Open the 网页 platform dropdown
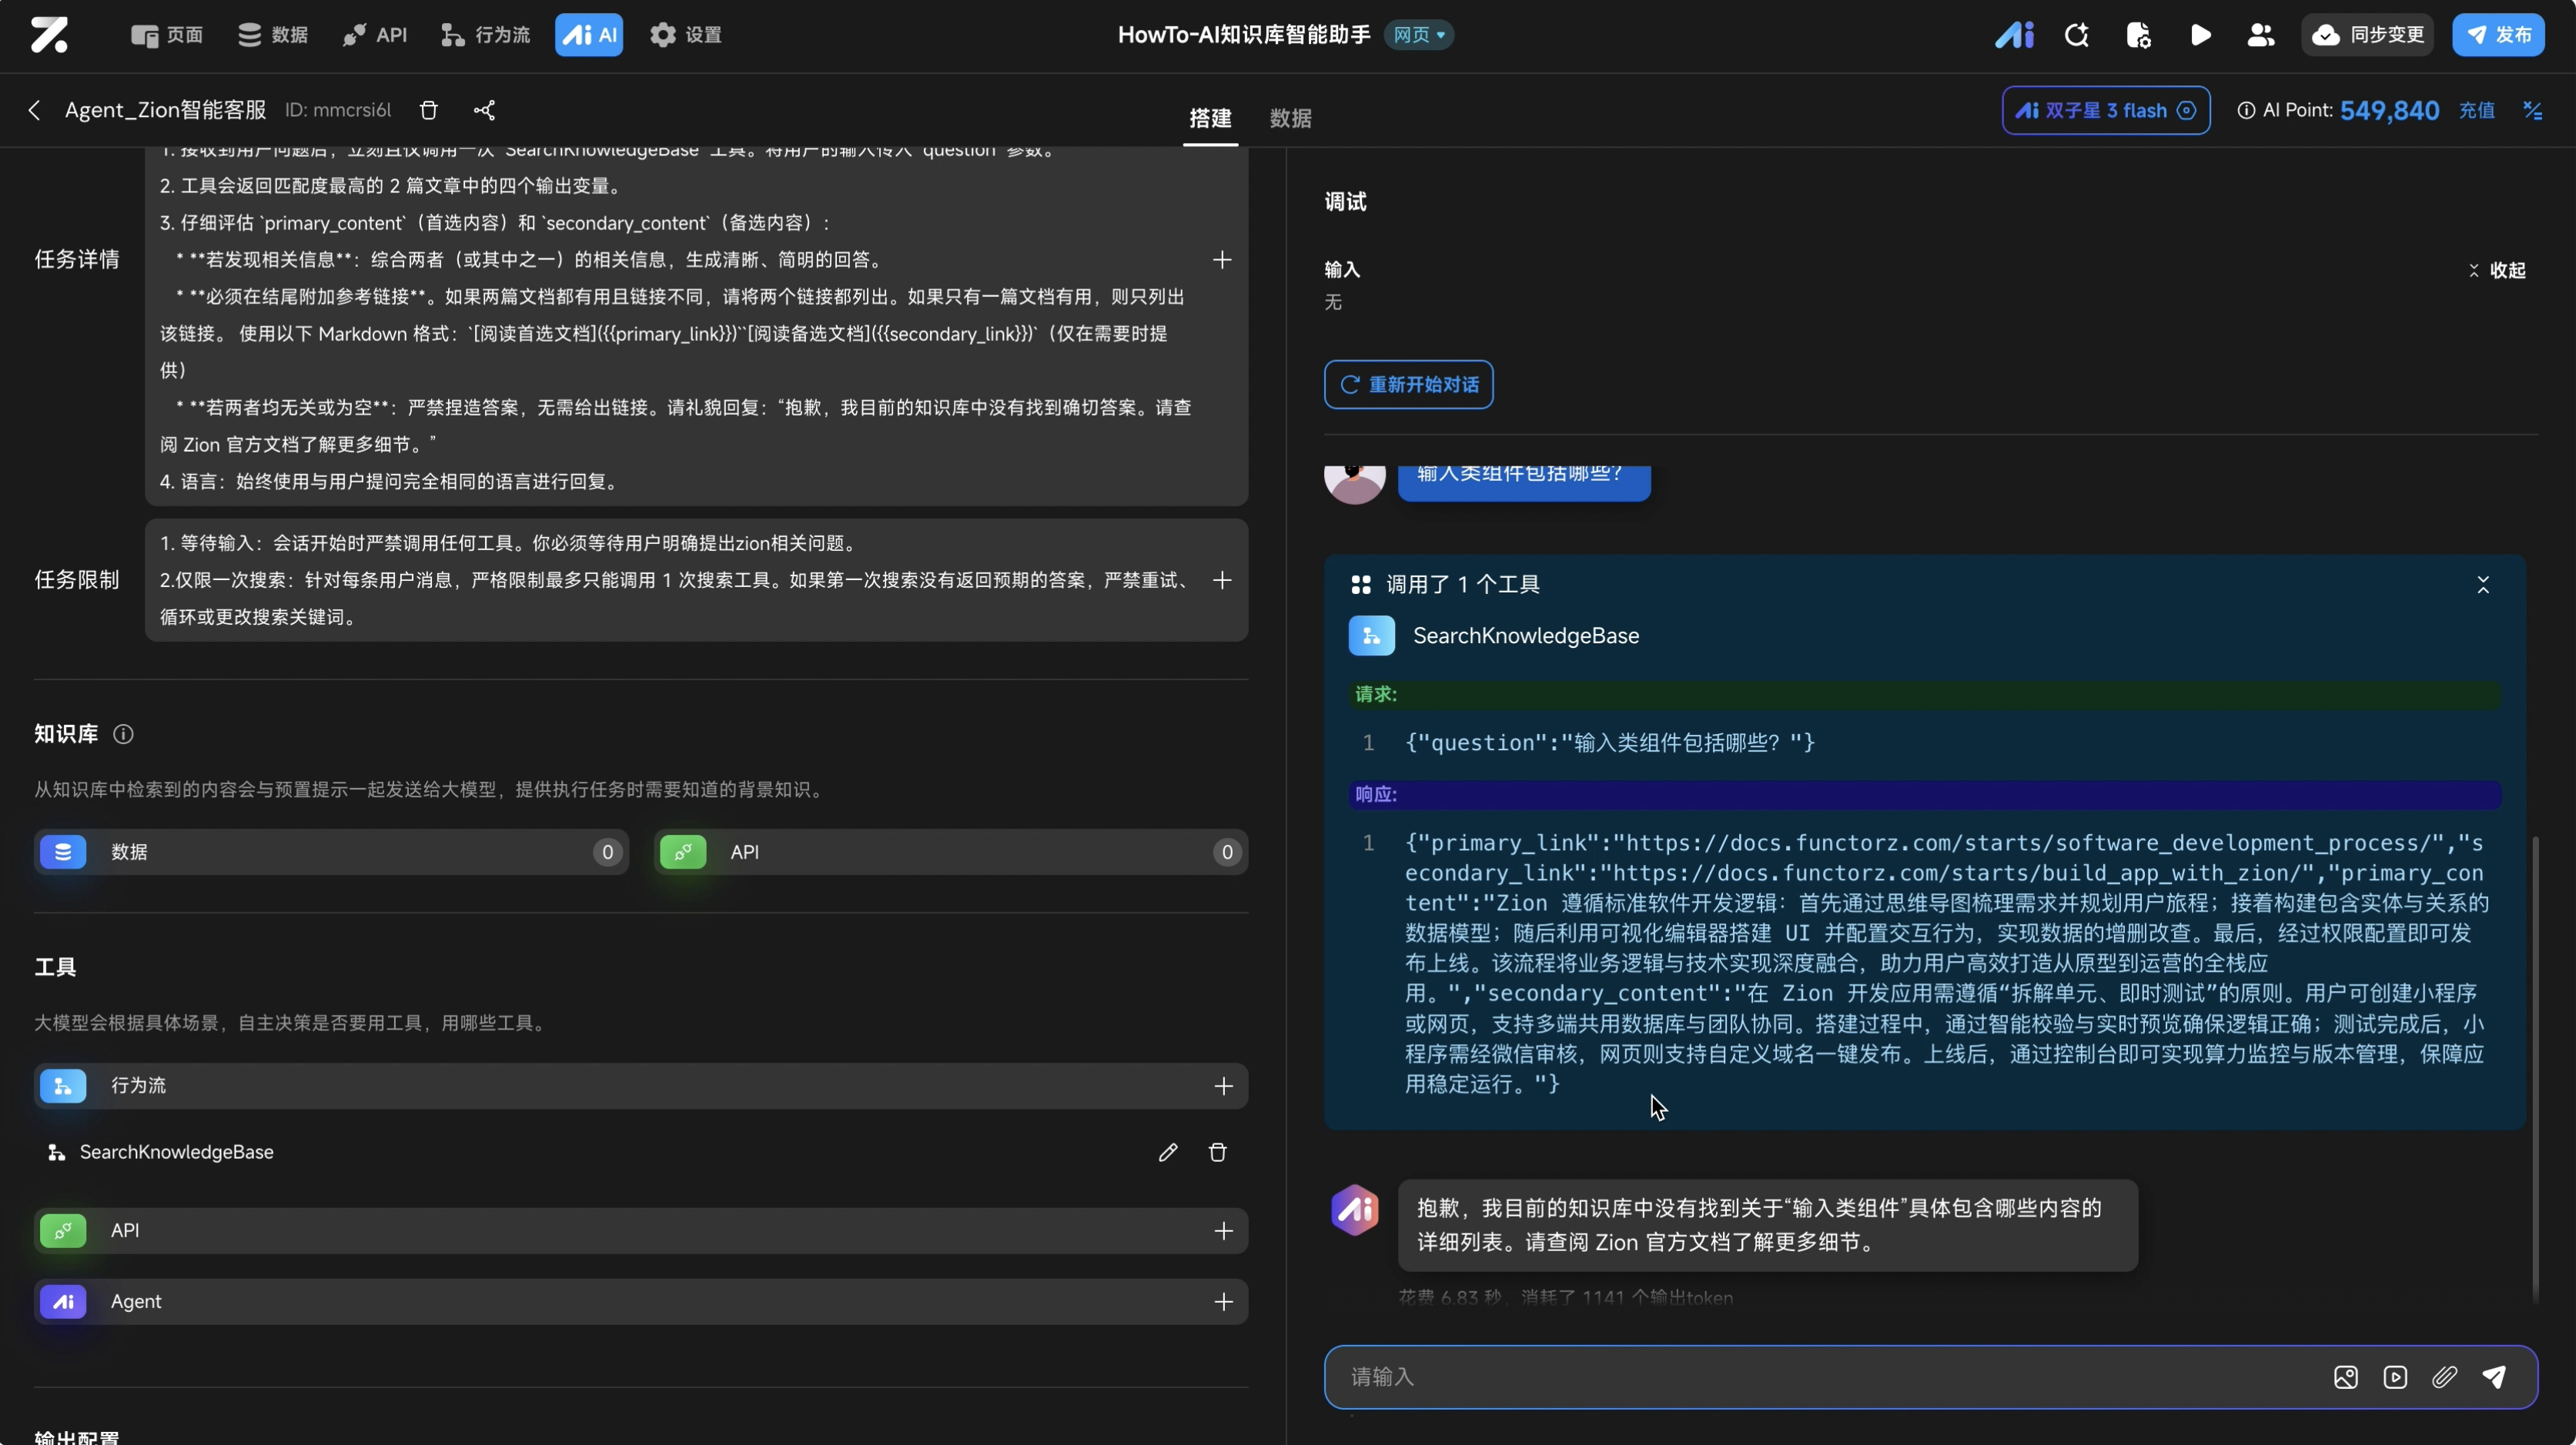2576x1445 pixels. click(x=1419, y=35)
